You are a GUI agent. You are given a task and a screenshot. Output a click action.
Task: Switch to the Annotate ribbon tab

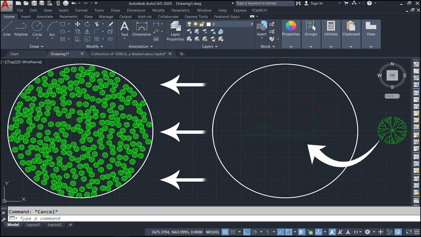tap(45, 16)
